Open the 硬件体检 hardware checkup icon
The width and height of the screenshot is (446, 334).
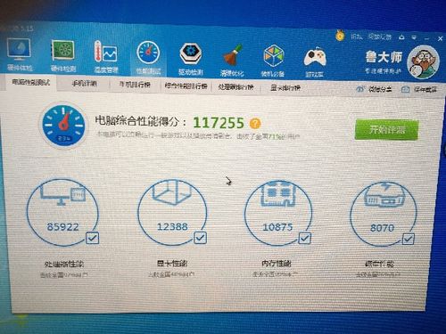[19, 55]
